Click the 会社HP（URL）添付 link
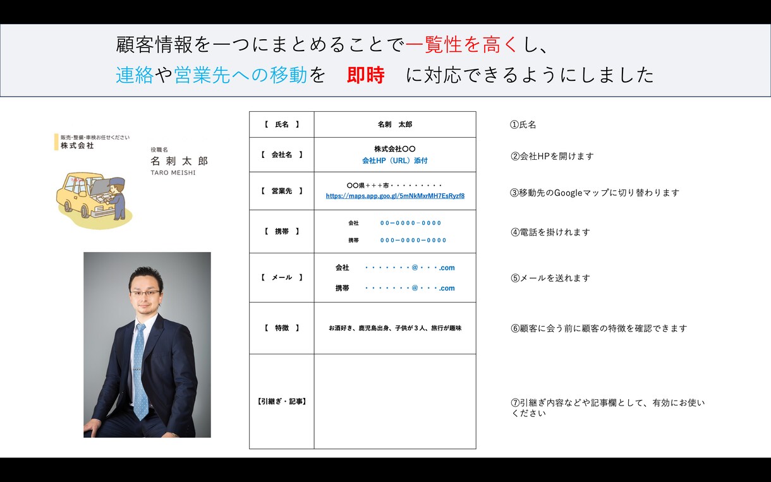The image size is (771, 482). [x=395, y=161]
